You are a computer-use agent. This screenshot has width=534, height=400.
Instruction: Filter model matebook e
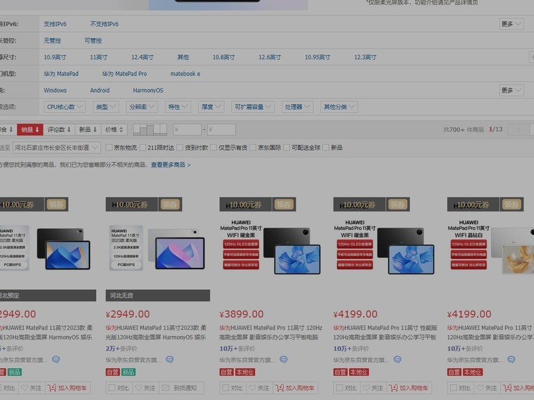pos(186,74)
